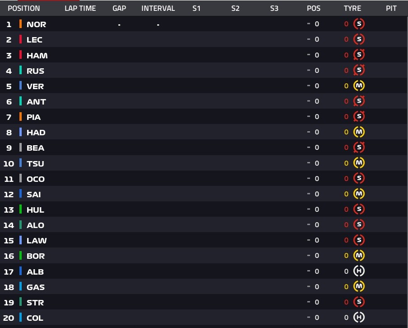Click the medium tyre icon for GAS
408x328 pixels.
click(x=359, y=286)
